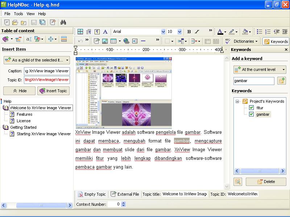Click the Insert Topic button

point(53,91)
